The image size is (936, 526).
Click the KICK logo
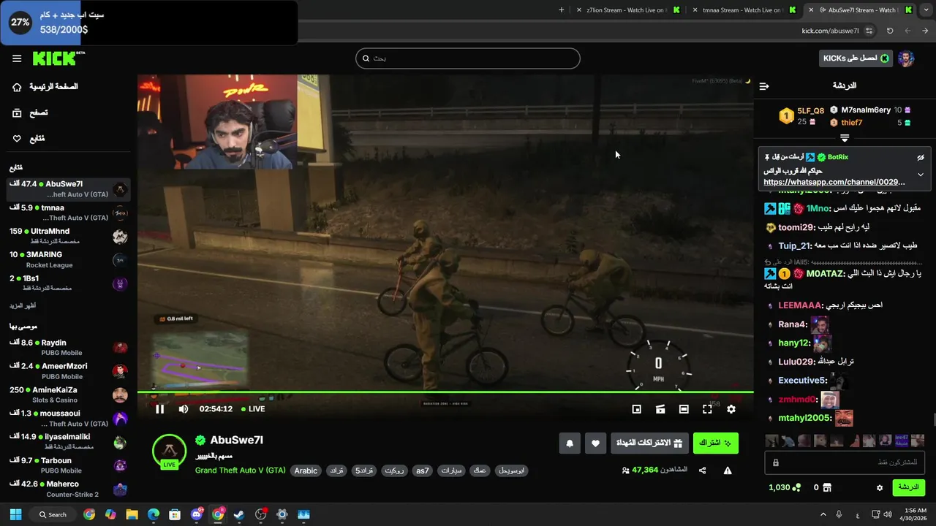[x=58, y=58]
